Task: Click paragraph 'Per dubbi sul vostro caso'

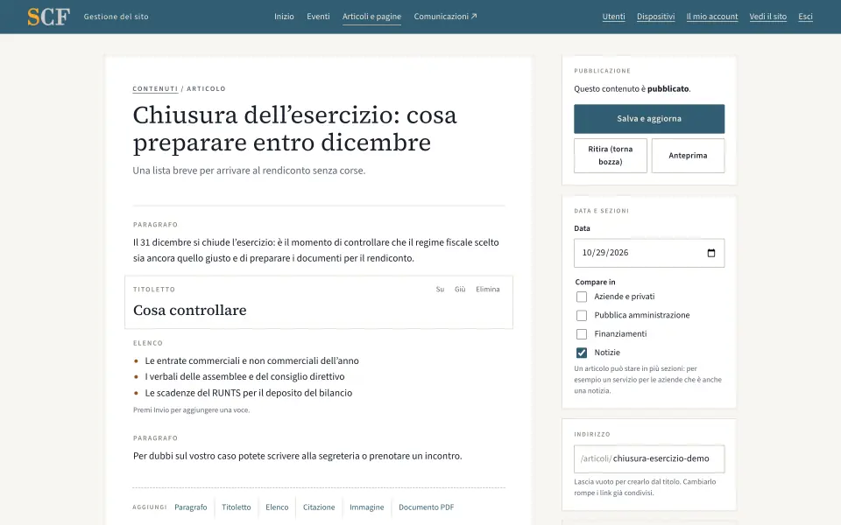Action: (x=297, y=457)
